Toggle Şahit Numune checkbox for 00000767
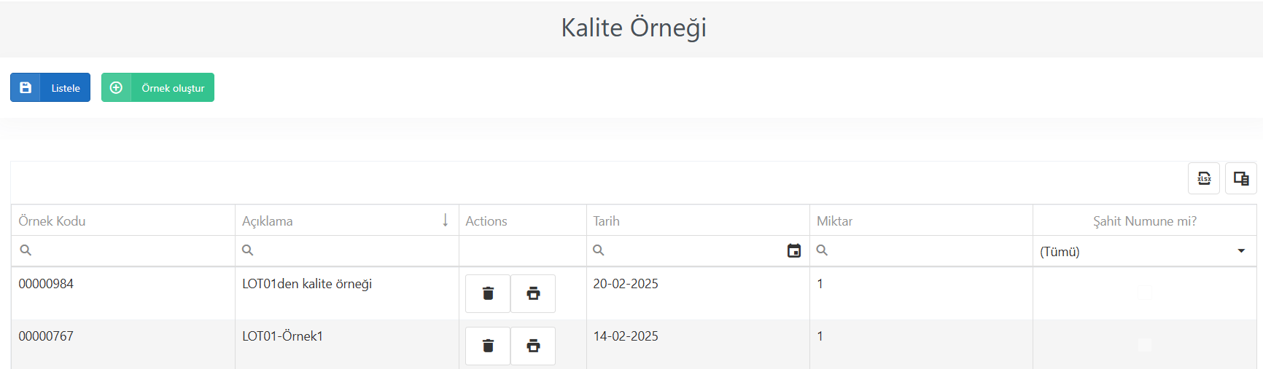 point(1145,345)
